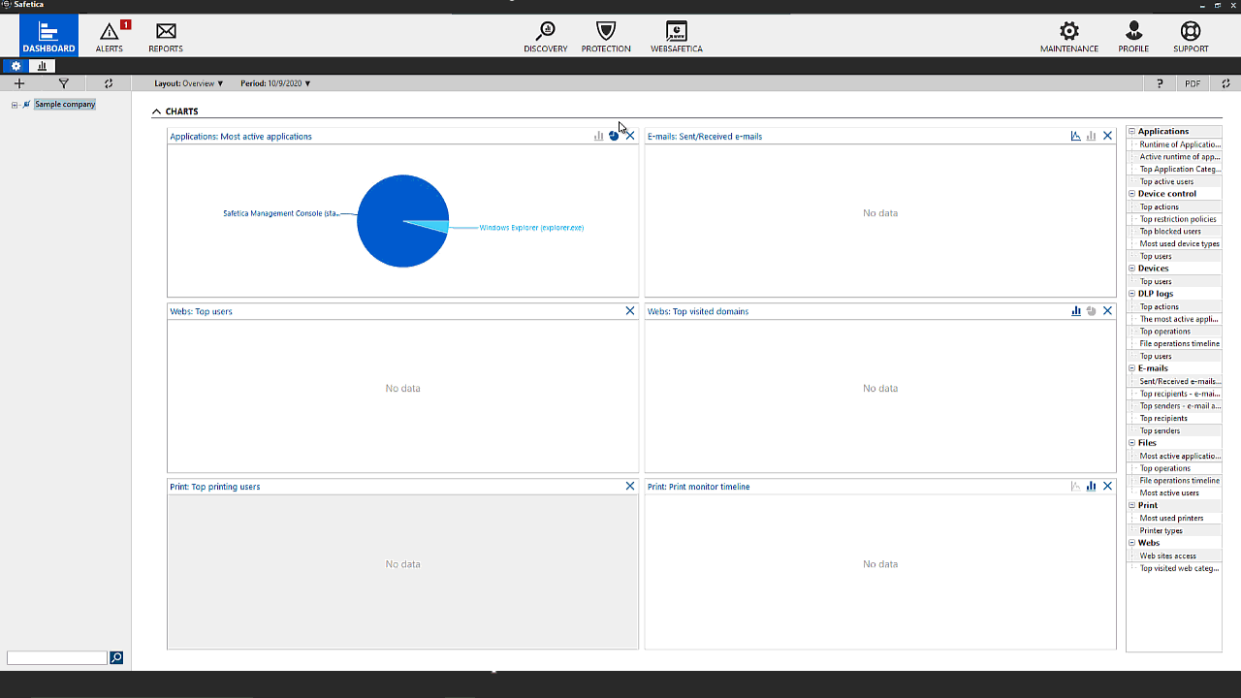Image resolution: width=1241 pixels, height=698 pixels.
Task: Click the filter funnel above the company tree
Action: [x=63, y=83]
